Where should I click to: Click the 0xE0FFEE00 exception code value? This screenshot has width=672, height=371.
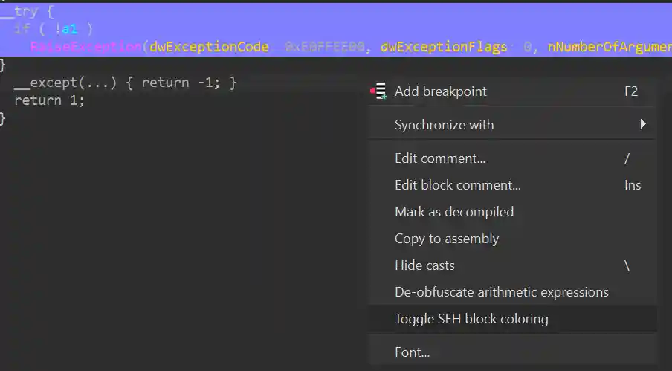pyautogui.click(x=324, y=47)
